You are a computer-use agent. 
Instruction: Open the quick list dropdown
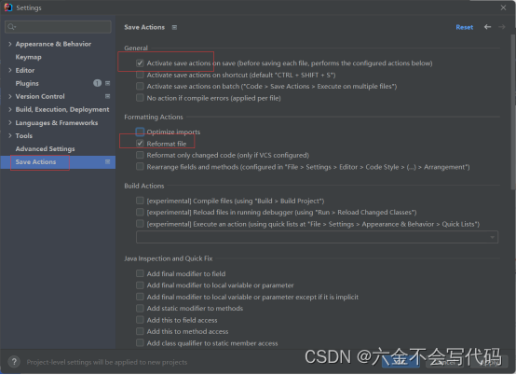[x=317, y=237]
